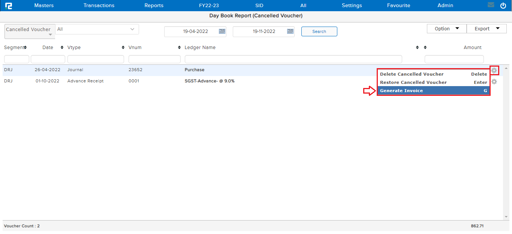The image size is (512, 234).
Task: Open calendar picker for date 19-04-2022
Action: tap(222, 31)
